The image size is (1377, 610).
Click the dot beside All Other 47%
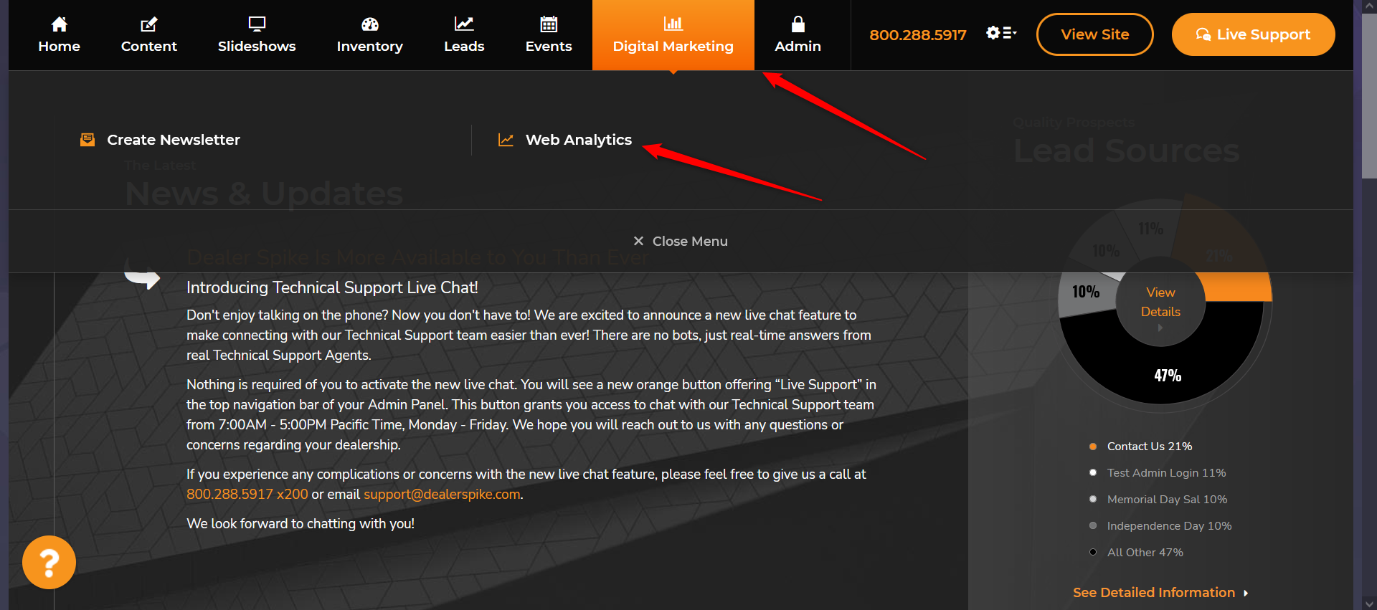click(1093, 552)
